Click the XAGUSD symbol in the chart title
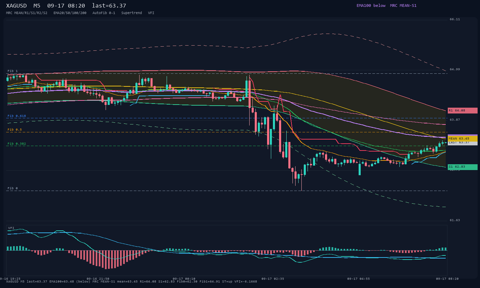 pyautogui.click(x=16, y=6)
